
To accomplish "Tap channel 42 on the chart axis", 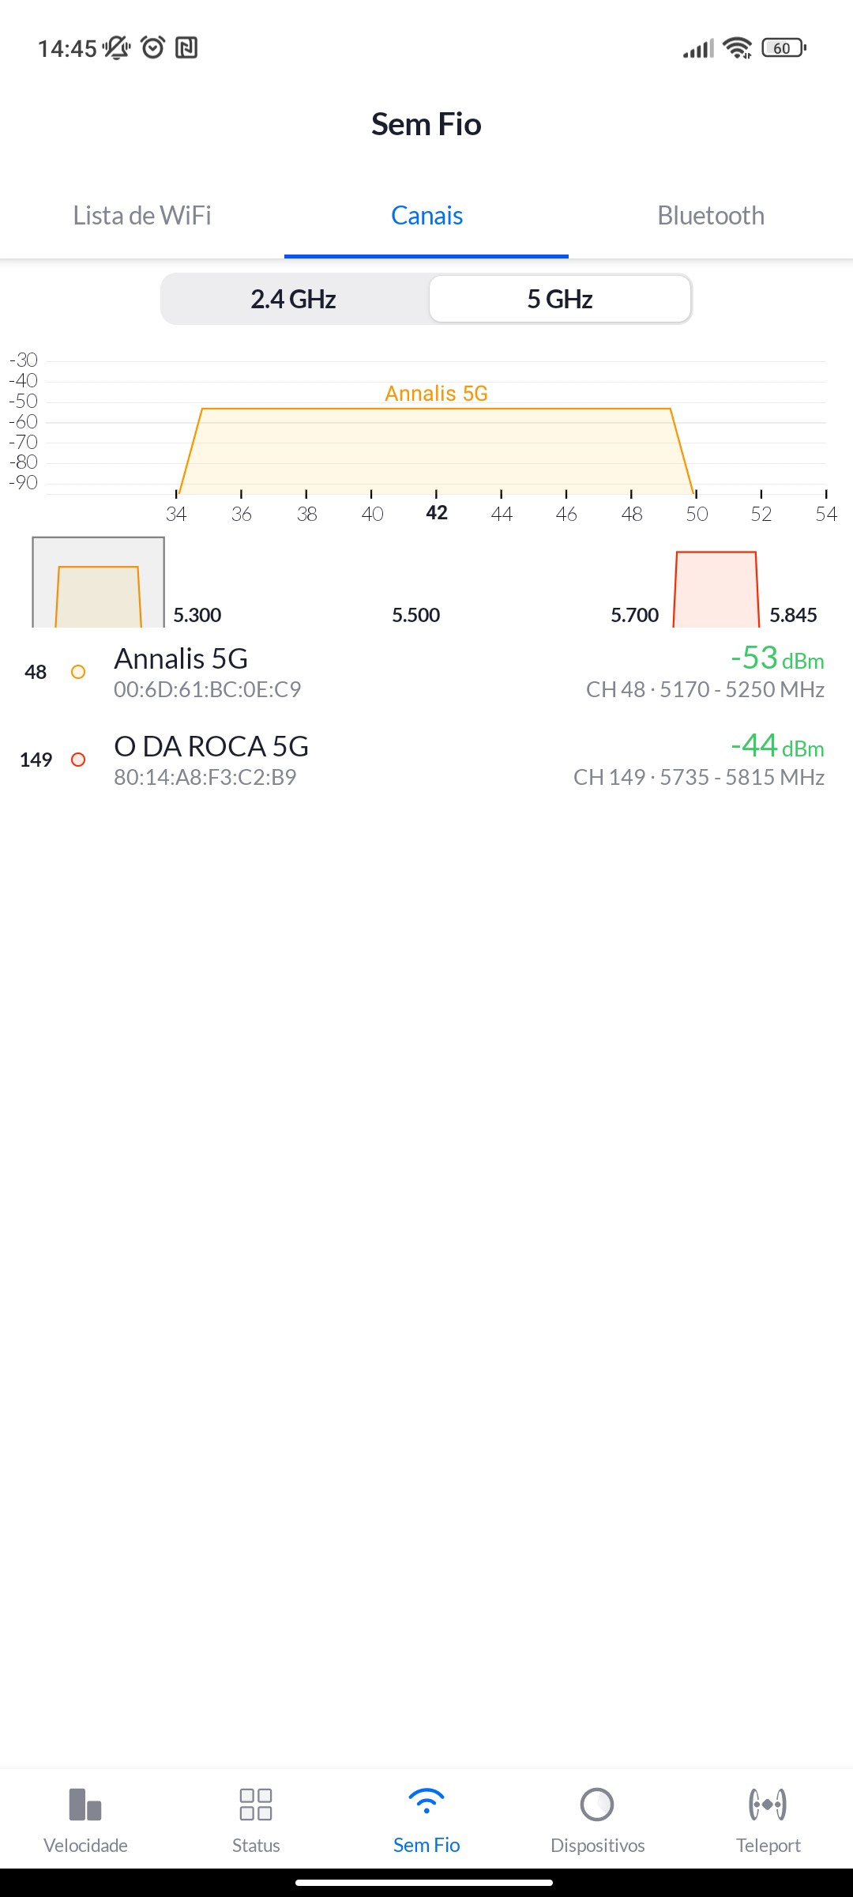I will pos(437,513).
